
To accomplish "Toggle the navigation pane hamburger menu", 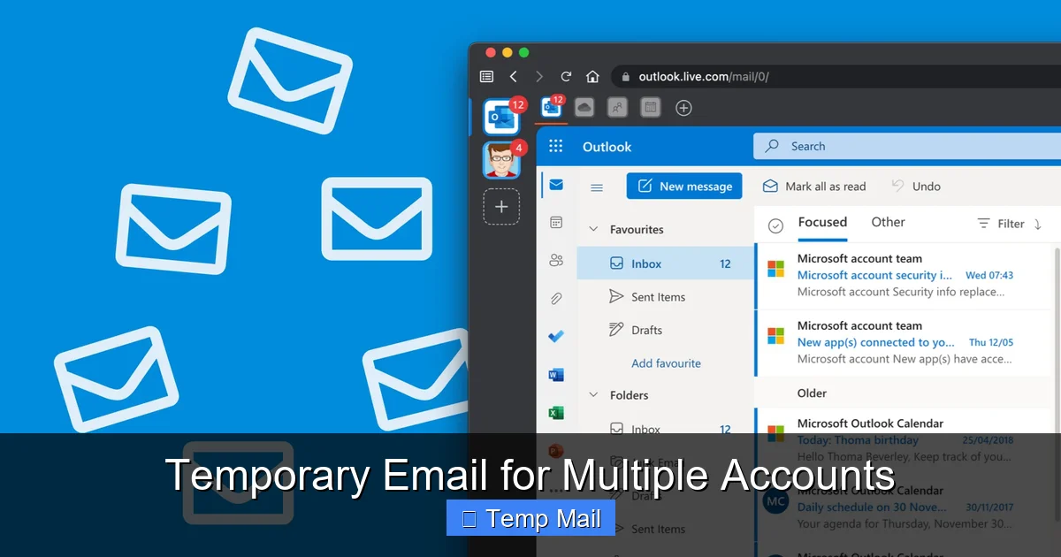I will point(597,187).
